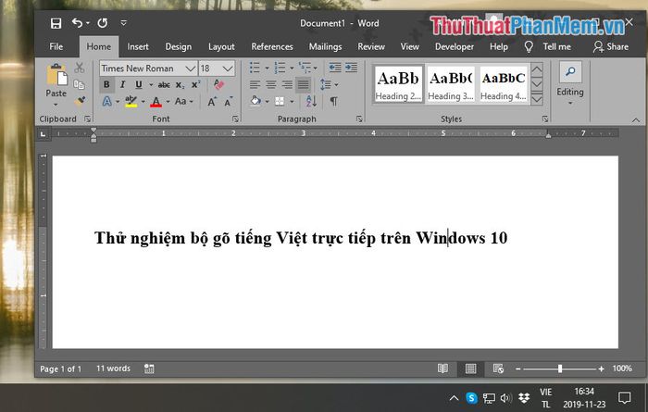Clear all formatting with eraser icon
The width and height of the screenshot is (648, 412).
click(218, 84)
